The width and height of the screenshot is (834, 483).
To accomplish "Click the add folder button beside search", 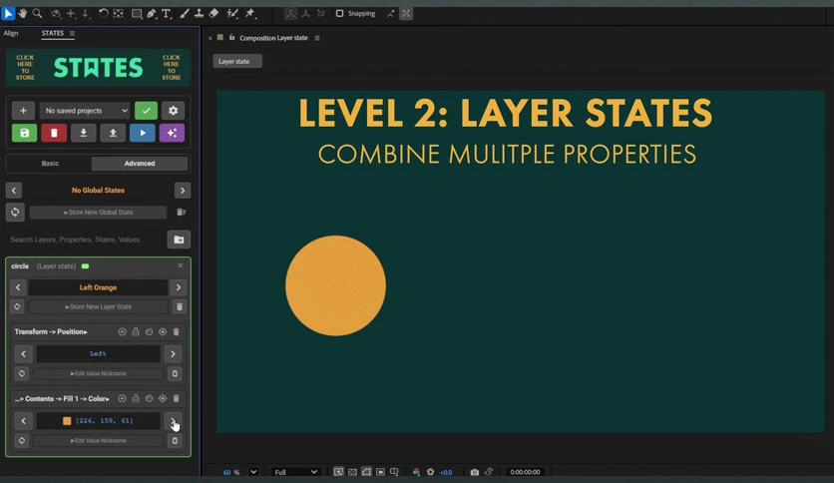I will coord(179,240).
